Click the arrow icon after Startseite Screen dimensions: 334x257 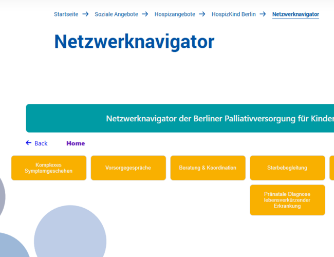pyautogui.click(x=85, y=14)
